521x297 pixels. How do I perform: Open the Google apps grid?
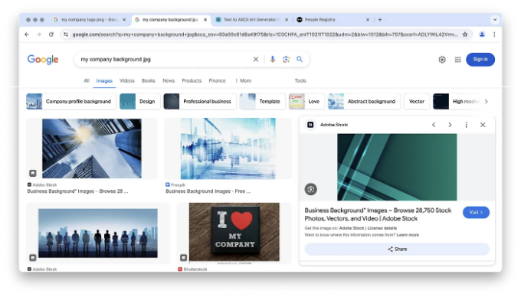458,60
